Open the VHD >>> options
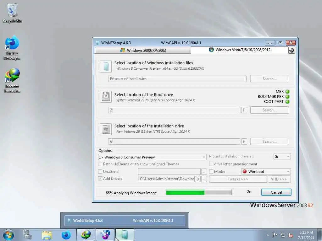This screenshot has width=322, height=241. pos(279,179)
